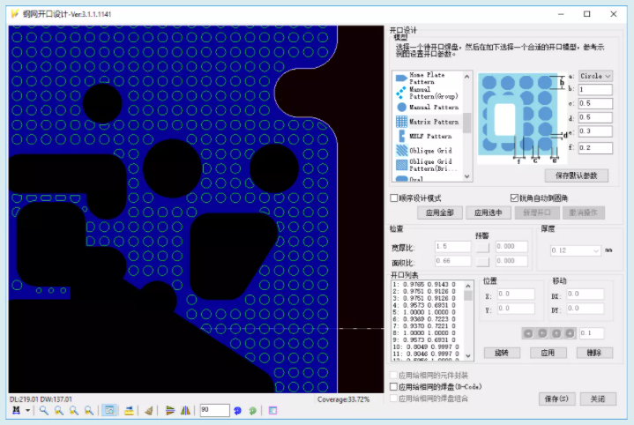
Task: Focus parameter d input field
Action: coord(595,117)
